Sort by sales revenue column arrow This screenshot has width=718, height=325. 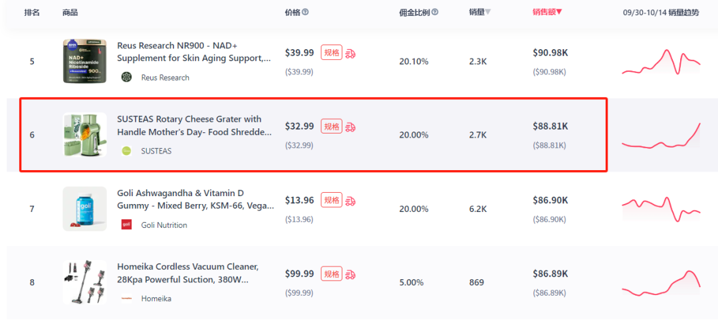(x=559, y=13)
